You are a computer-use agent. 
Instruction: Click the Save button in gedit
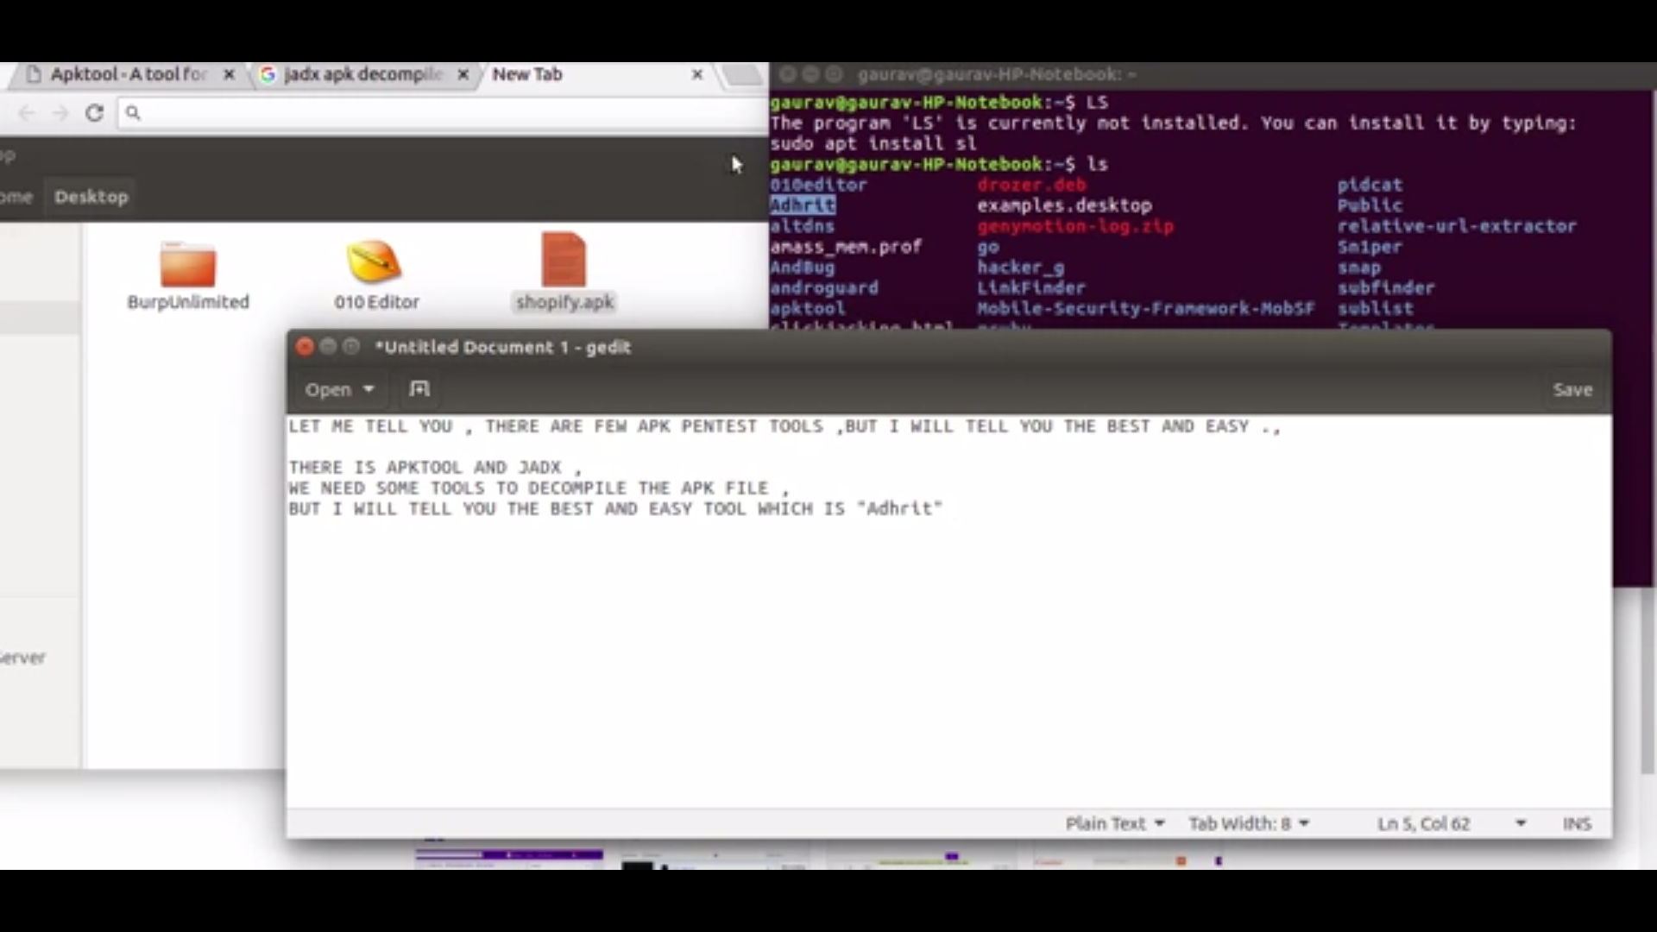(x=1572, y=389)
